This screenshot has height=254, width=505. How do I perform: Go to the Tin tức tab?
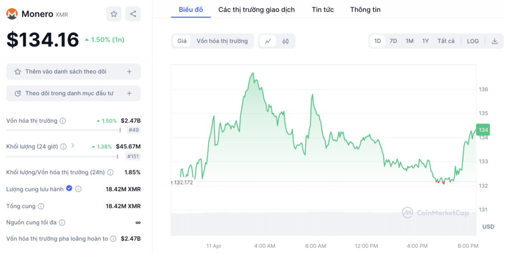pyautogui.click(x=323, y=10)
